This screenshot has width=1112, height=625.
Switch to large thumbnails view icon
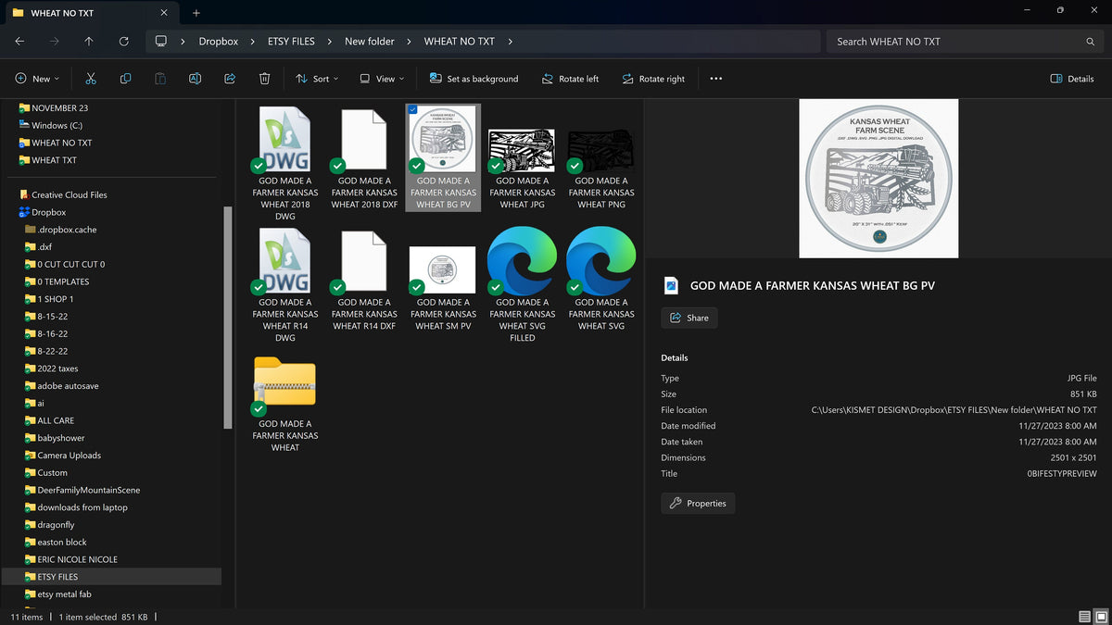tap(1102, 617)
